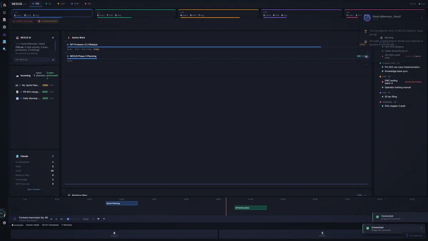Open Console from the Claude panel

(34, 189)
